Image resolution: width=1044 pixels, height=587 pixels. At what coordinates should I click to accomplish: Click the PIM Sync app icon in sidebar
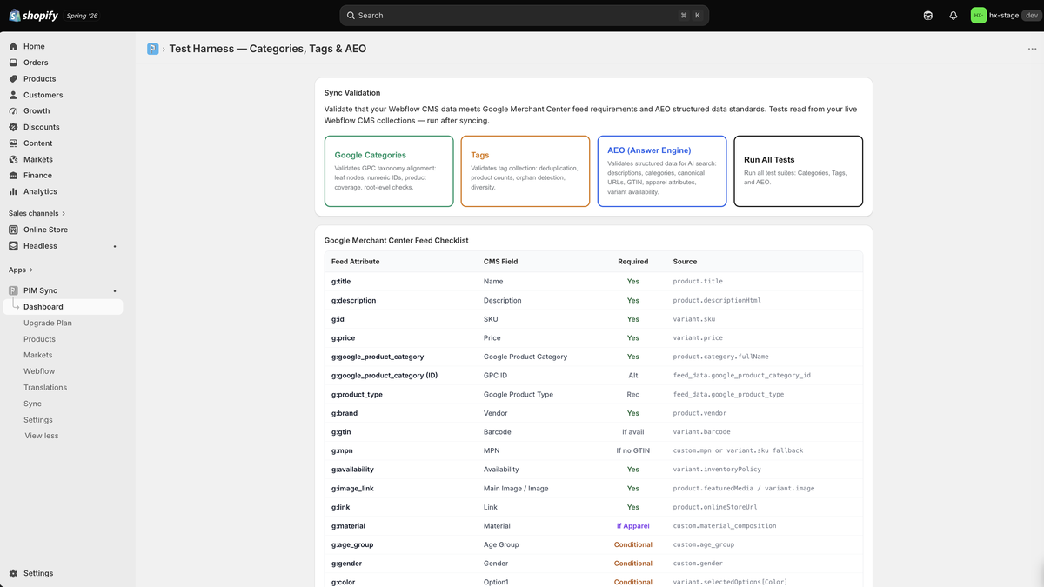point(13,290)
